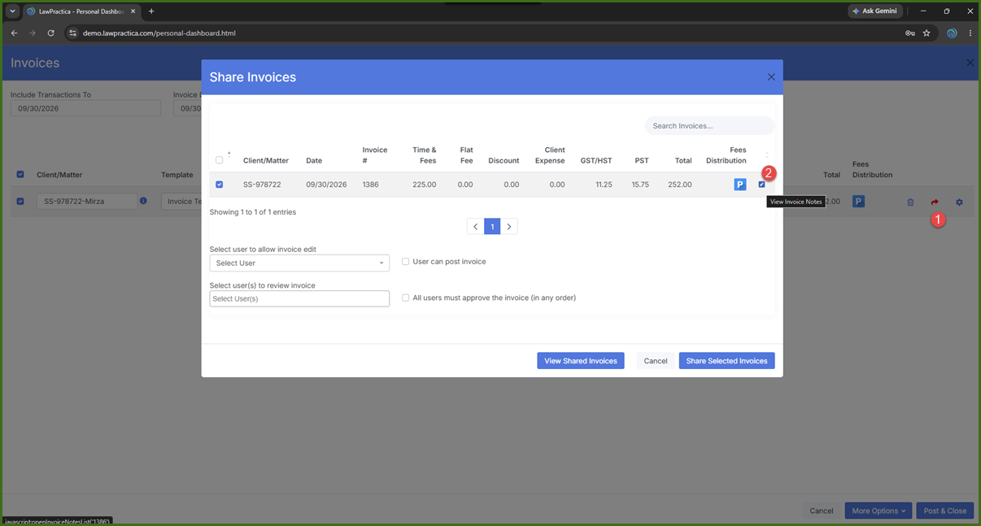Click the browser profile avatar icon

[x=952, y=33]
